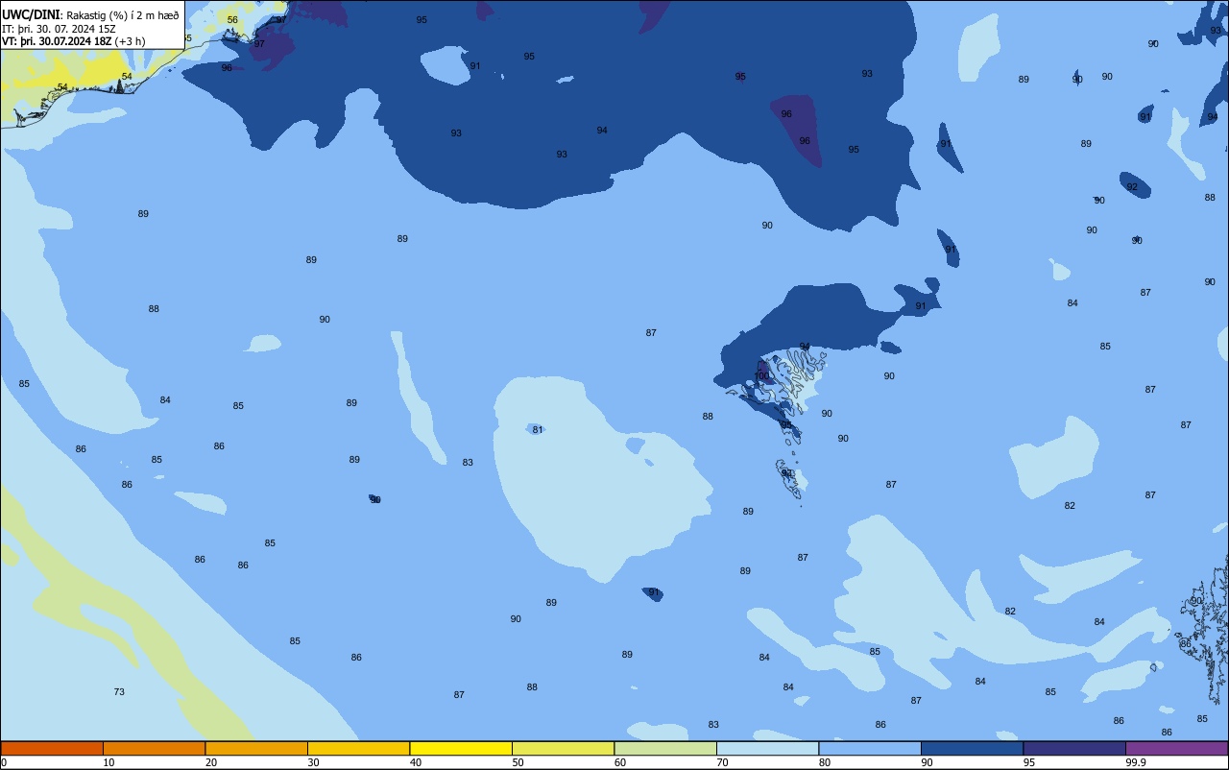Select the '95' tick label in the color legend
The width and height of the screenshot is (1229, 770).
coord(1029,762)
